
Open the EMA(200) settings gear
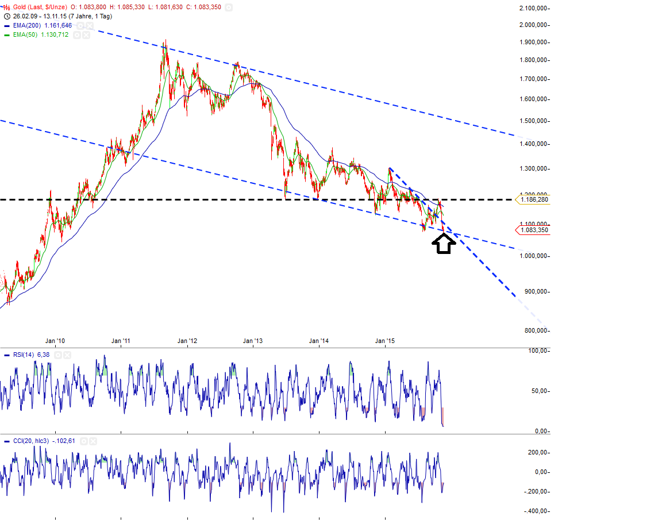tap(80, 25)
